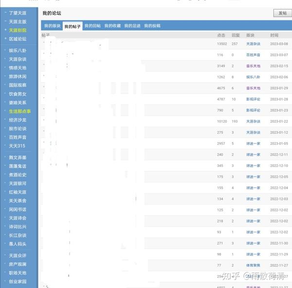
Task: Collapse the 天涯主版 sidebar section
Action: point(5,21)
